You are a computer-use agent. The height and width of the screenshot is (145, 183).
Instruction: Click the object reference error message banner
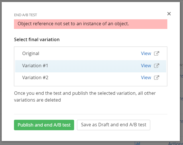(x=91, y=24)
